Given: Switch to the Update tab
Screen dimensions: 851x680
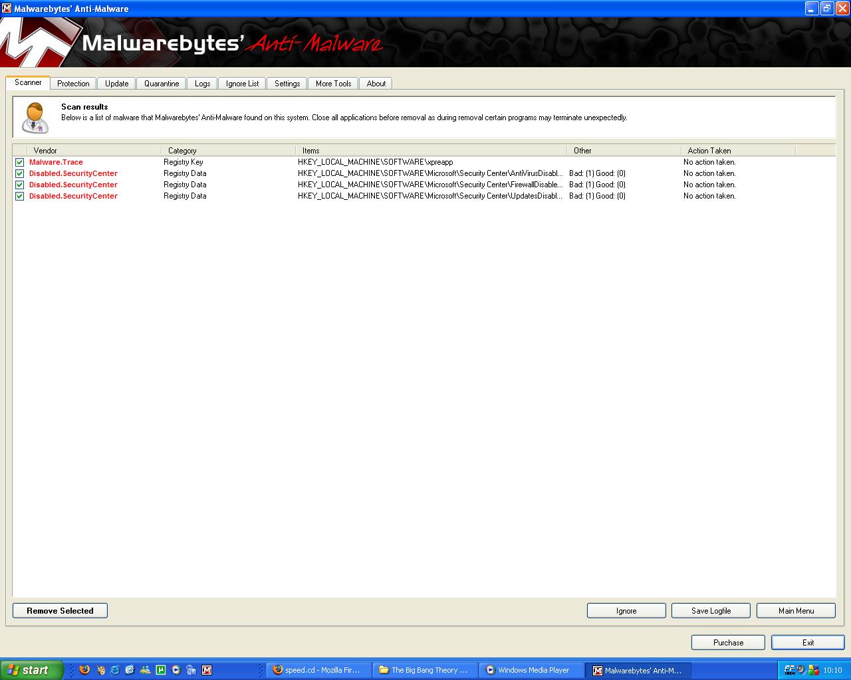Looking at the screenshot, I should click(116, 84).
